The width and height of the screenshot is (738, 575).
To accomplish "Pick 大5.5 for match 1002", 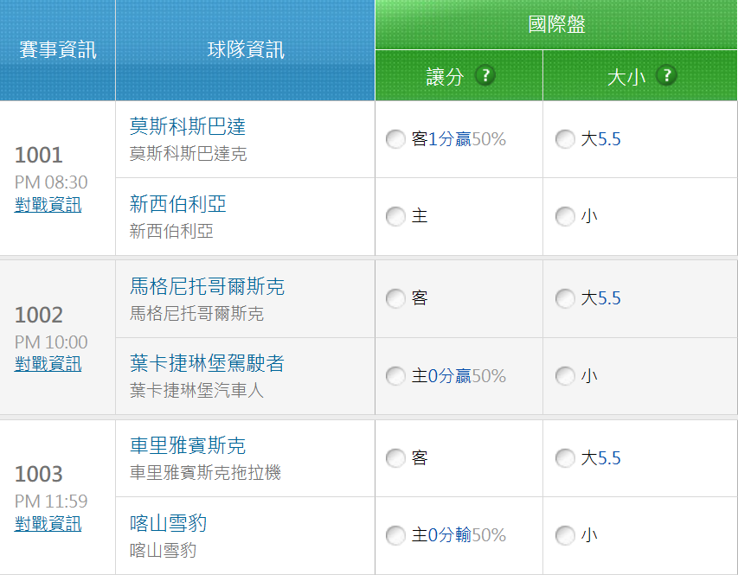I will pyautogui.click(x=565, y=298).
